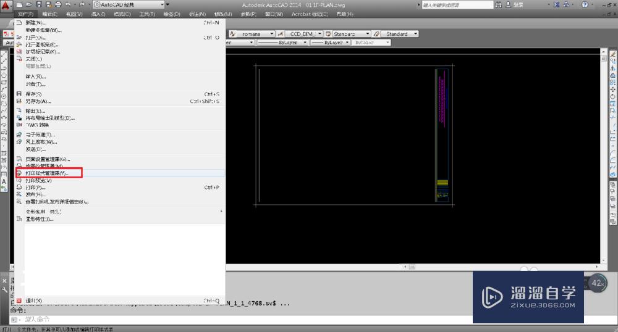The width and height of the screenshot is (618, 332).
Task: Click the 登录 sign-in user icon
Action: pos(509,5)
